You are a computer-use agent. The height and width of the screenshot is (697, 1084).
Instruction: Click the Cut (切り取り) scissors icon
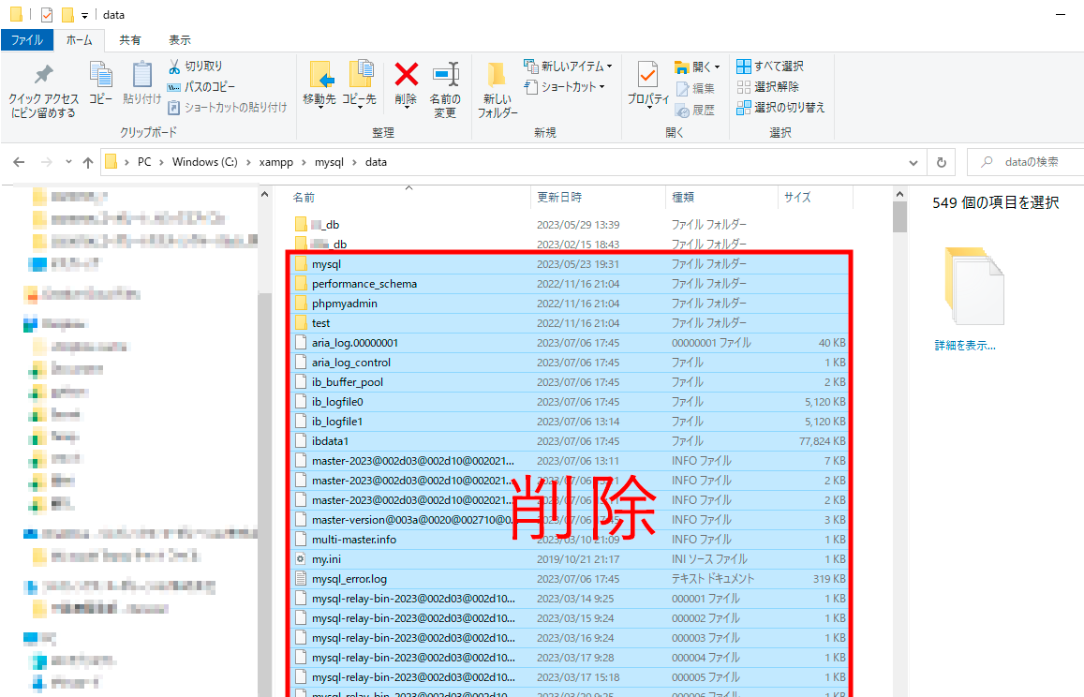(175, 67)
